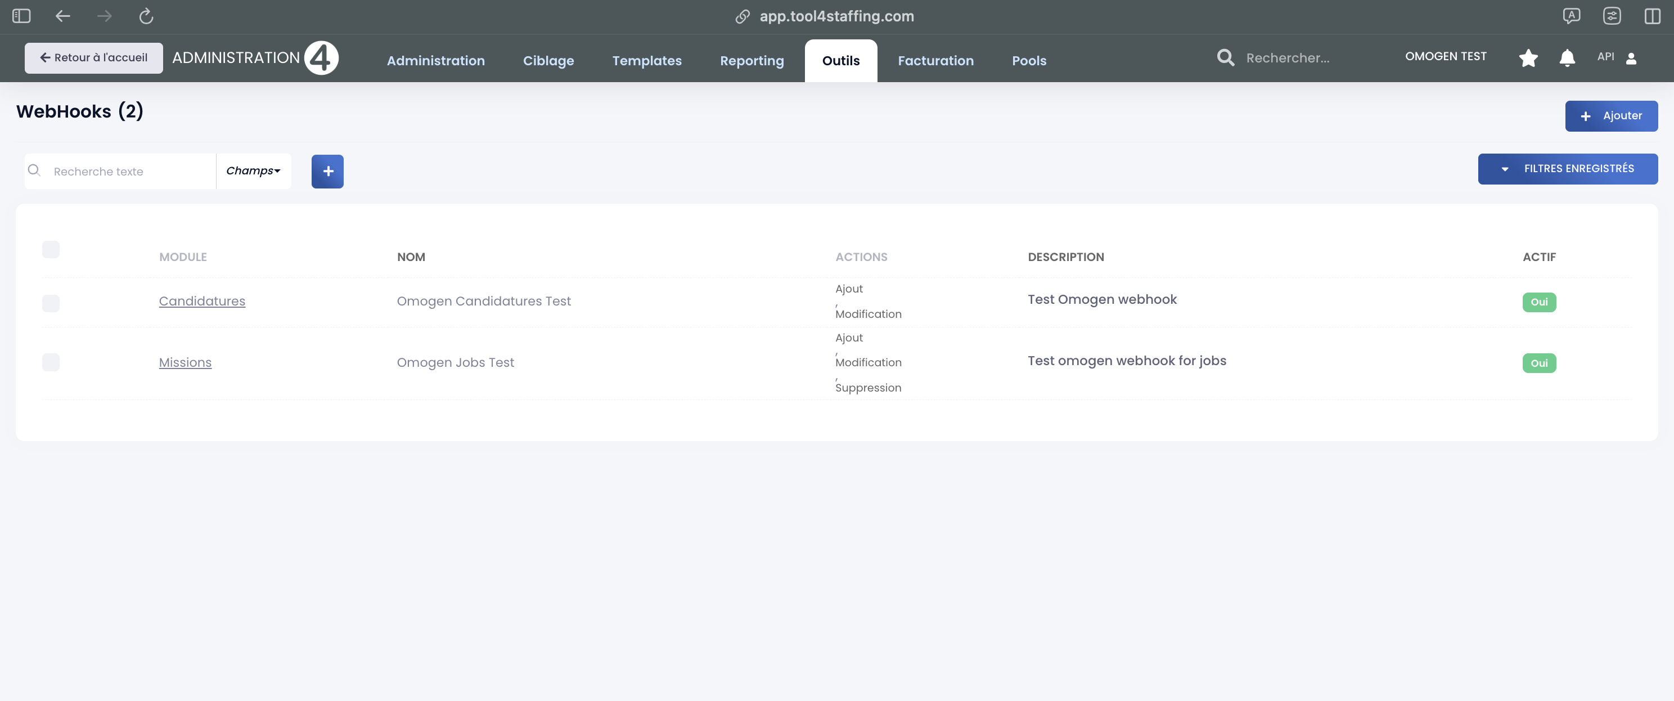The image size is (1674, 701).
Task: Click Omogen Jobs Test name cell
Action: tap(455, 362)
